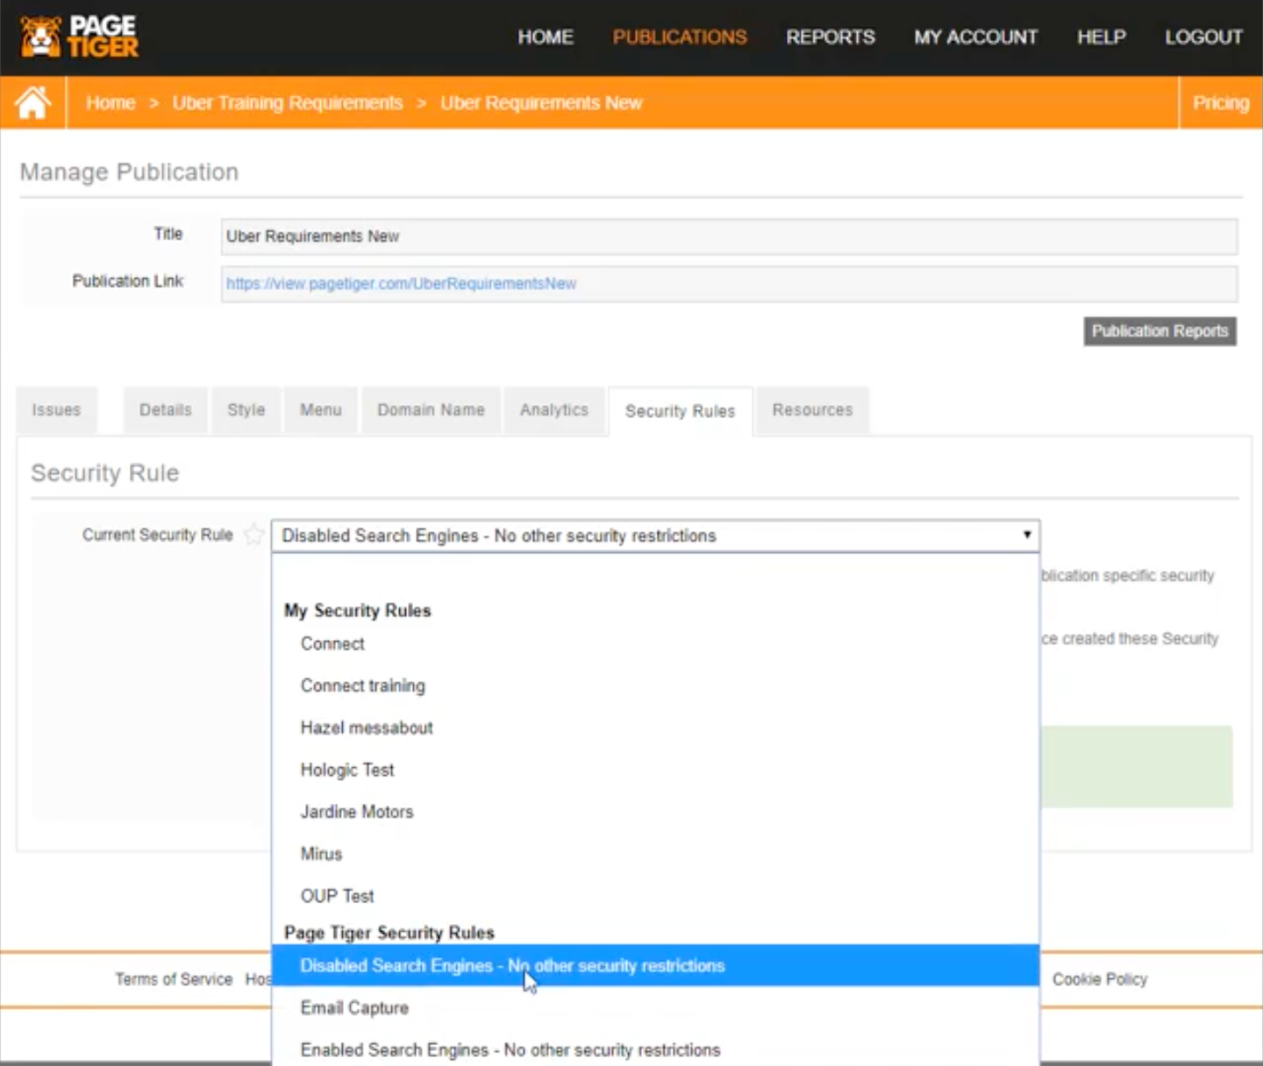Open Terms of Service footer link

click(174, 979)
